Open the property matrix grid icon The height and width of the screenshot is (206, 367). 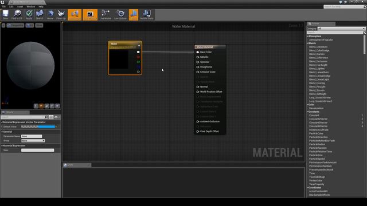coord(51,117)
